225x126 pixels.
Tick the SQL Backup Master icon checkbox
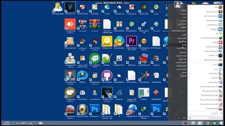coord(63,2)
